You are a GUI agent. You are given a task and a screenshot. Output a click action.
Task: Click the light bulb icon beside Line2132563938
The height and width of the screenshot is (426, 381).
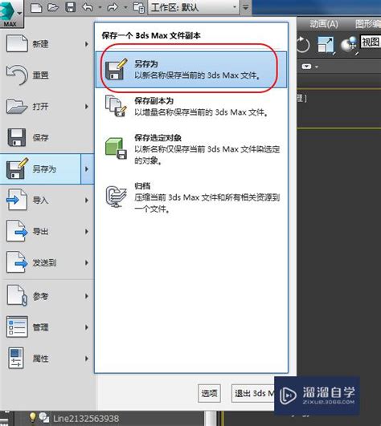pyautogui.click(x=32, y=417)
